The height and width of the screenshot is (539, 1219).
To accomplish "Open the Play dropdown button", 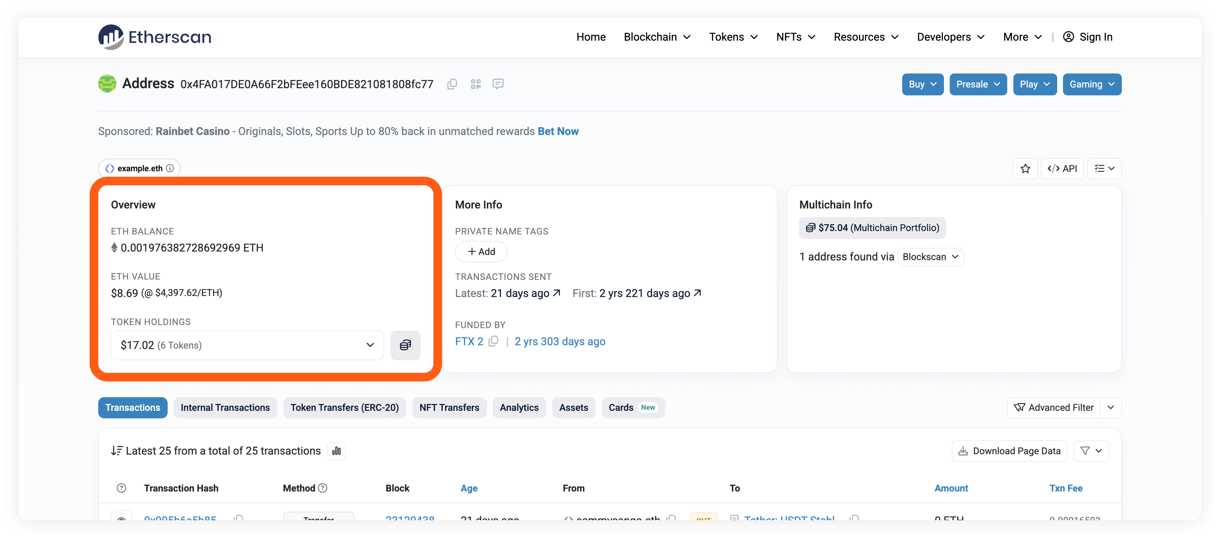I will [1035, 84].
